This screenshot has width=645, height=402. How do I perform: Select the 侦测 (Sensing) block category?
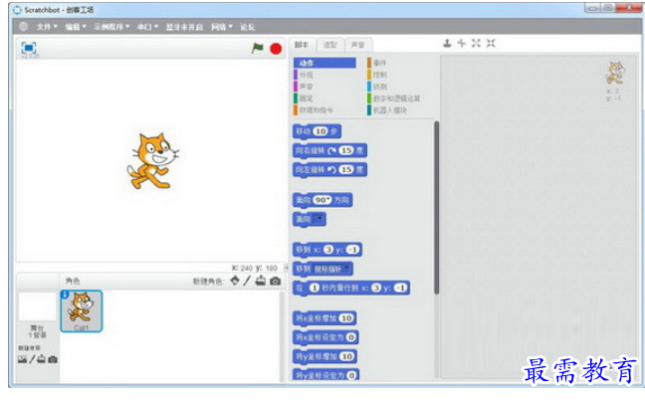coord(377,87)
